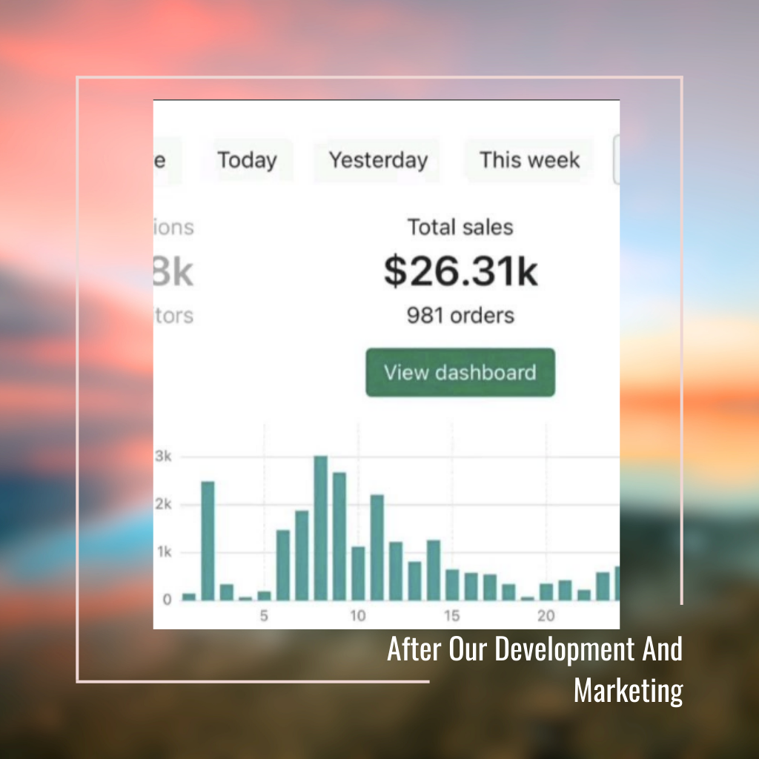
Task: Click the cut-off tab right of This week
Action: coord(616,160)
